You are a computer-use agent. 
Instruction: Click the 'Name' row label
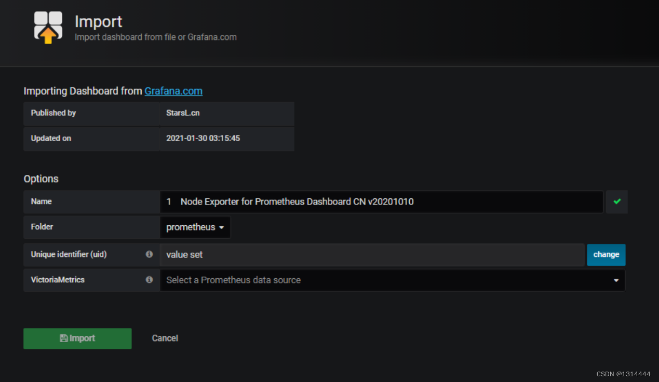(41, 201)
